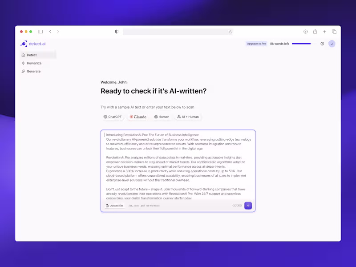356x267 pixels.
Task: Open the user avatar J menu
Action: click(332, 44)
